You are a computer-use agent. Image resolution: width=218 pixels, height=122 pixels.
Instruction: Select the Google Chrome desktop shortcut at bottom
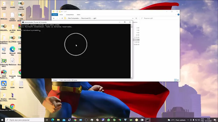12,108
